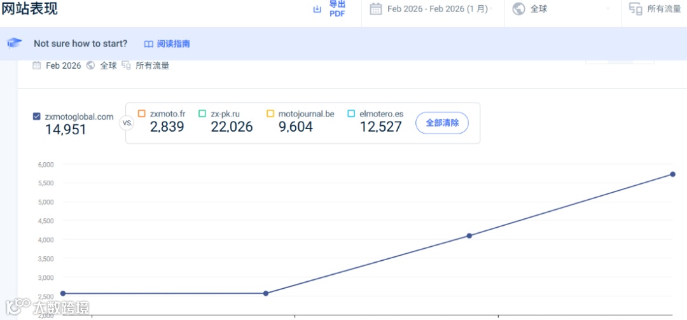
Task: Click the book icon next to 阅读指南
Action: [148, 44]
